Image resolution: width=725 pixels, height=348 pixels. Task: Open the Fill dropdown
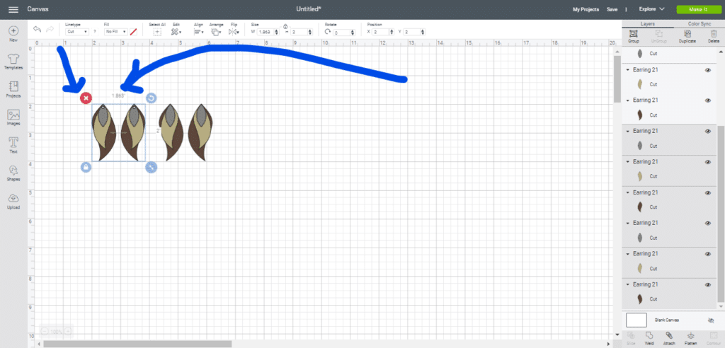[114, 32]
